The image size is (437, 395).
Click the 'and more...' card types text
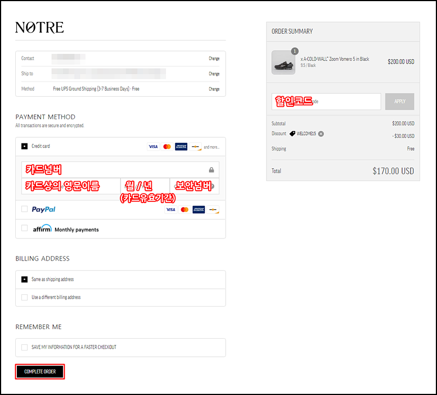211,147
